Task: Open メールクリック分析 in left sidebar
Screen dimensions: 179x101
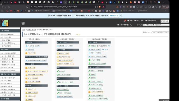Action: click(x=8, y=70)
